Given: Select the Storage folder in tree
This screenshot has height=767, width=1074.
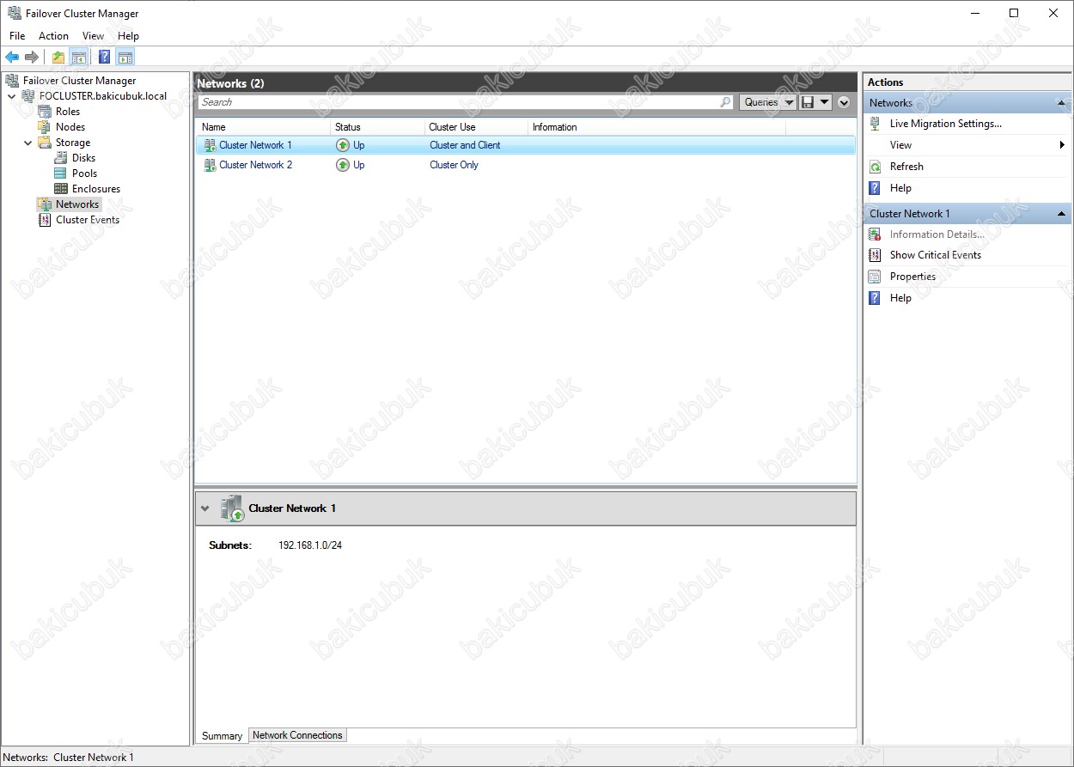Looking at the screenshot, I should (x=73, y=143).
